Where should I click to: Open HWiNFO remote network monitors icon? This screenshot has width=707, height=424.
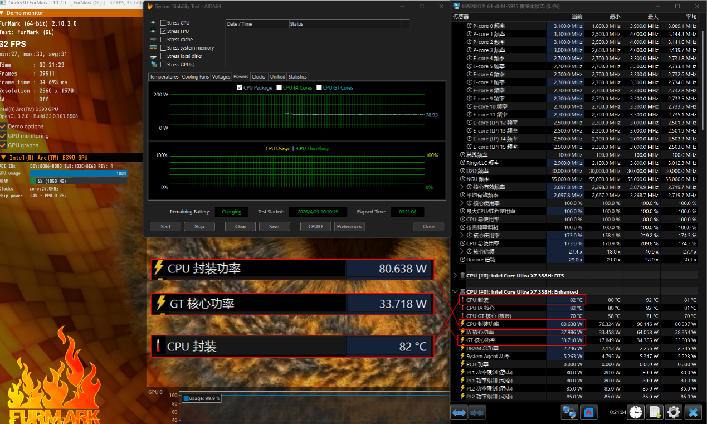click(569, 412)
